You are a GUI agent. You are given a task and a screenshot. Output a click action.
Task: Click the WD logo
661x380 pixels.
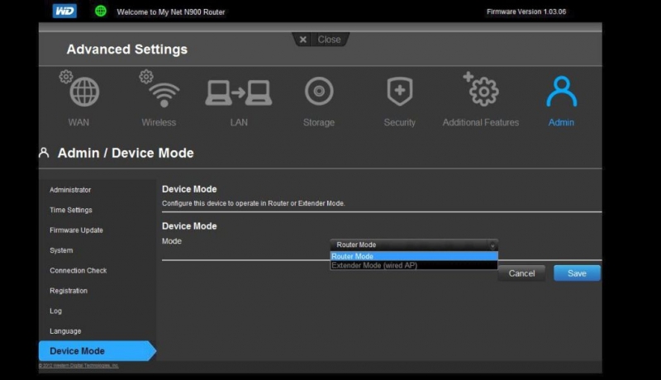(64, 11)
